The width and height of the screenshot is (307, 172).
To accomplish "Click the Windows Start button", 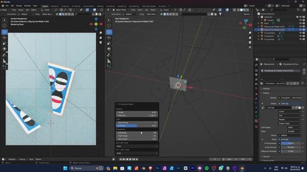I will [x=65, y=168].
